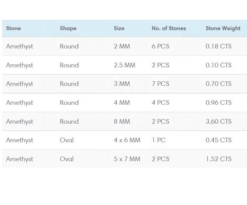Select the 6 PCS count cell
247x205 pixels.
[160, 46]
